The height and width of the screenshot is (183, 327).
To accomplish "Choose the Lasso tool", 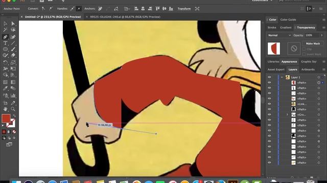I will tap(13, 30).
